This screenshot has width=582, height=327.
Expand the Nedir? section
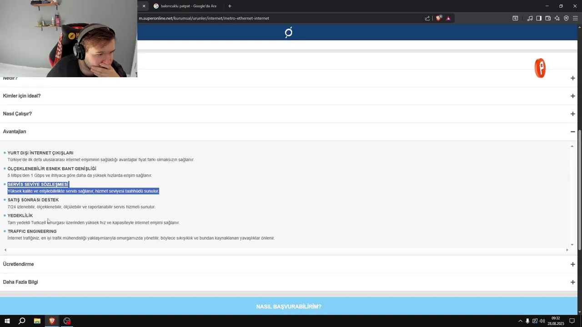point(289,78)
